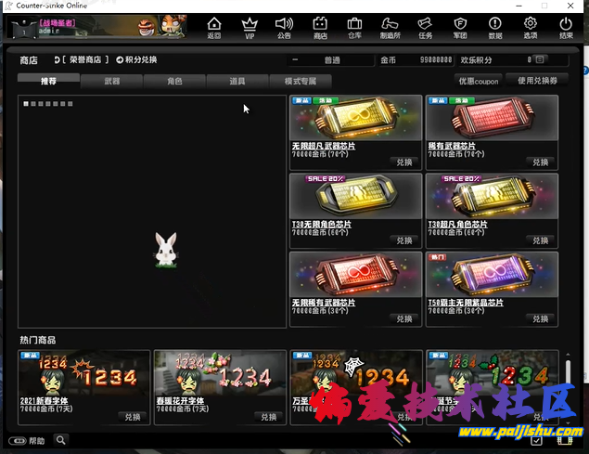This screenshot has width=589, height=454.
Task: Click 兑换 for 无限超凡武器芯片
Action: pyautogui.click(x=404, y=162)
